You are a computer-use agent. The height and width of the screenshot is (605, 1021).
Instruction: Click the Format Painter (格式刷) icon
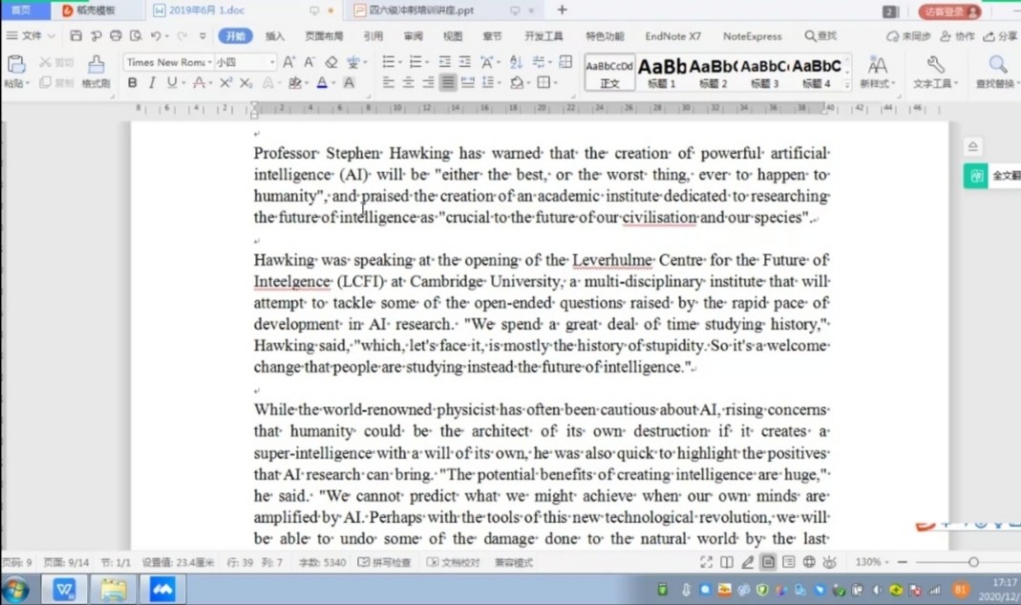coord(96,65)
